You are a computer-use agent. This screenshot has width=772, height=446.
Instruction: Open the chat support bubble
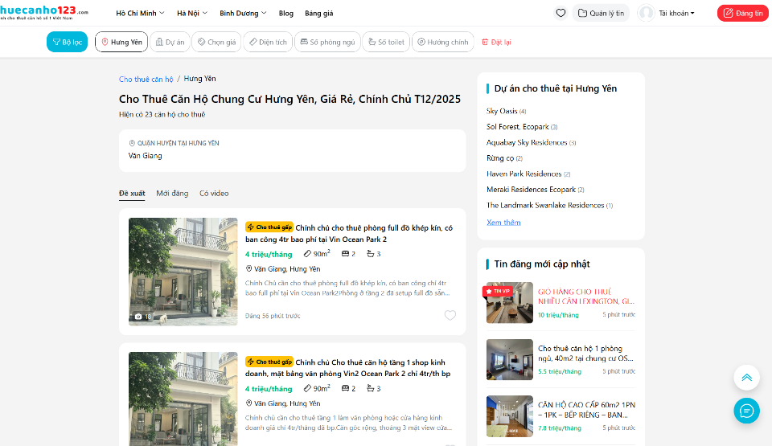(x=746, y=411)
